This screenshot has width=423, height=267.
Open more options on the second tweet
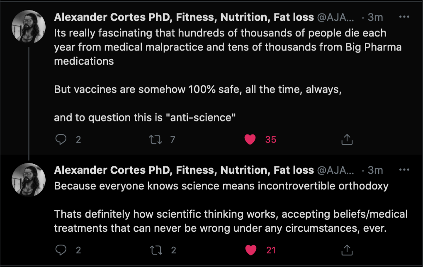(x=404, y=170)
